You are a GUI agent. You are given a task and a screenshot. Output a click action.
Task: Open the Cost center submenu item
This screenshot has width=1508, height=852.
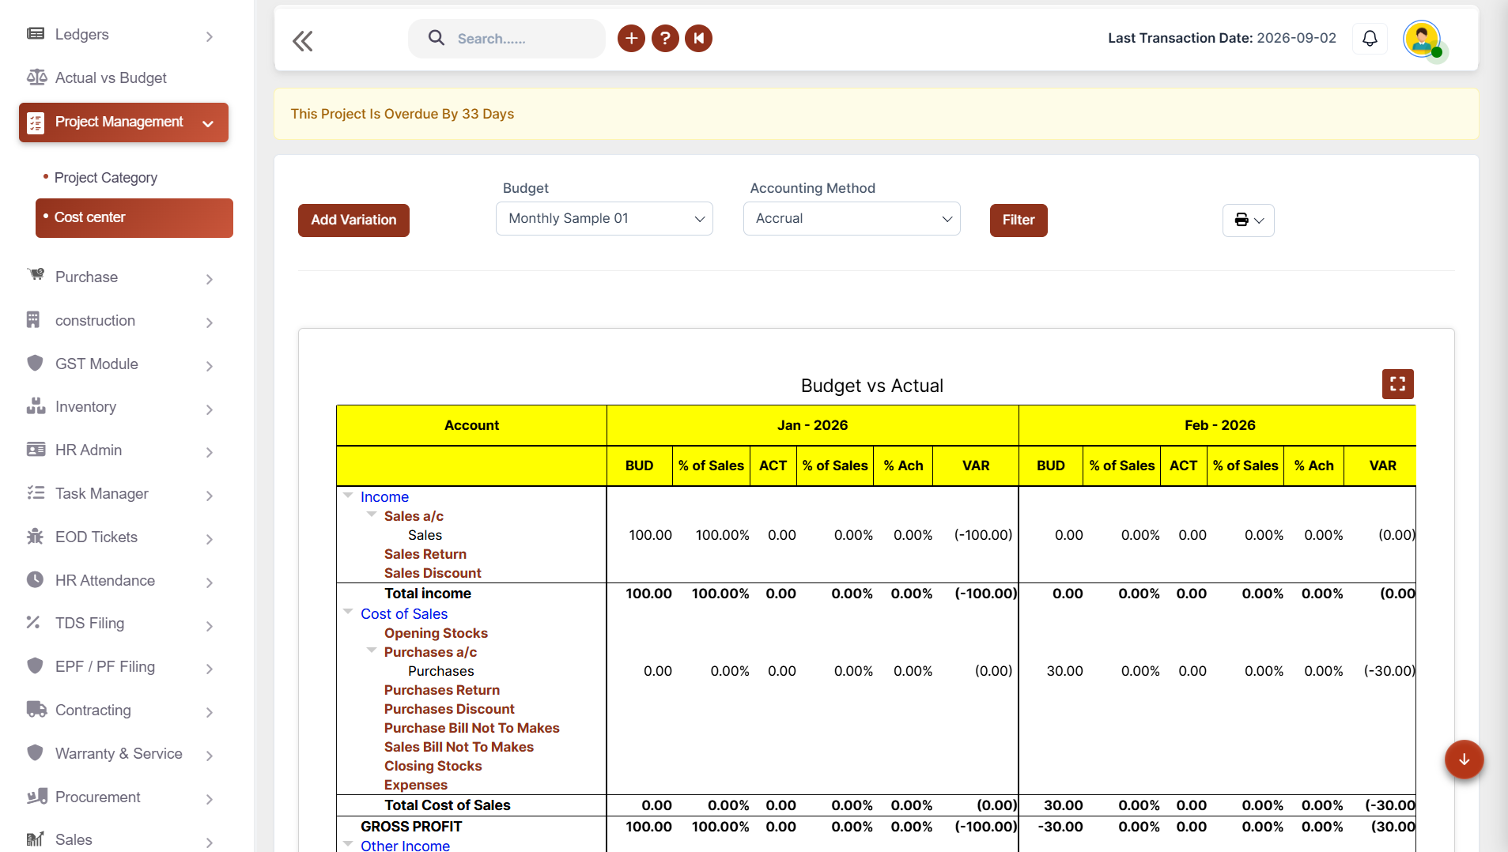(x=134, y=217)
